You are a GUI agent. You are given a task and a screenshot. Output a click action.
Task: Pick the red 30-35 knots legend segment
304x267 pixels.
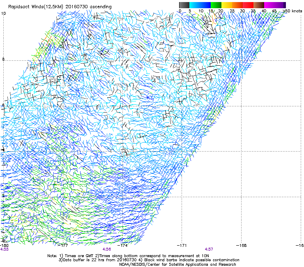[248, 5]
